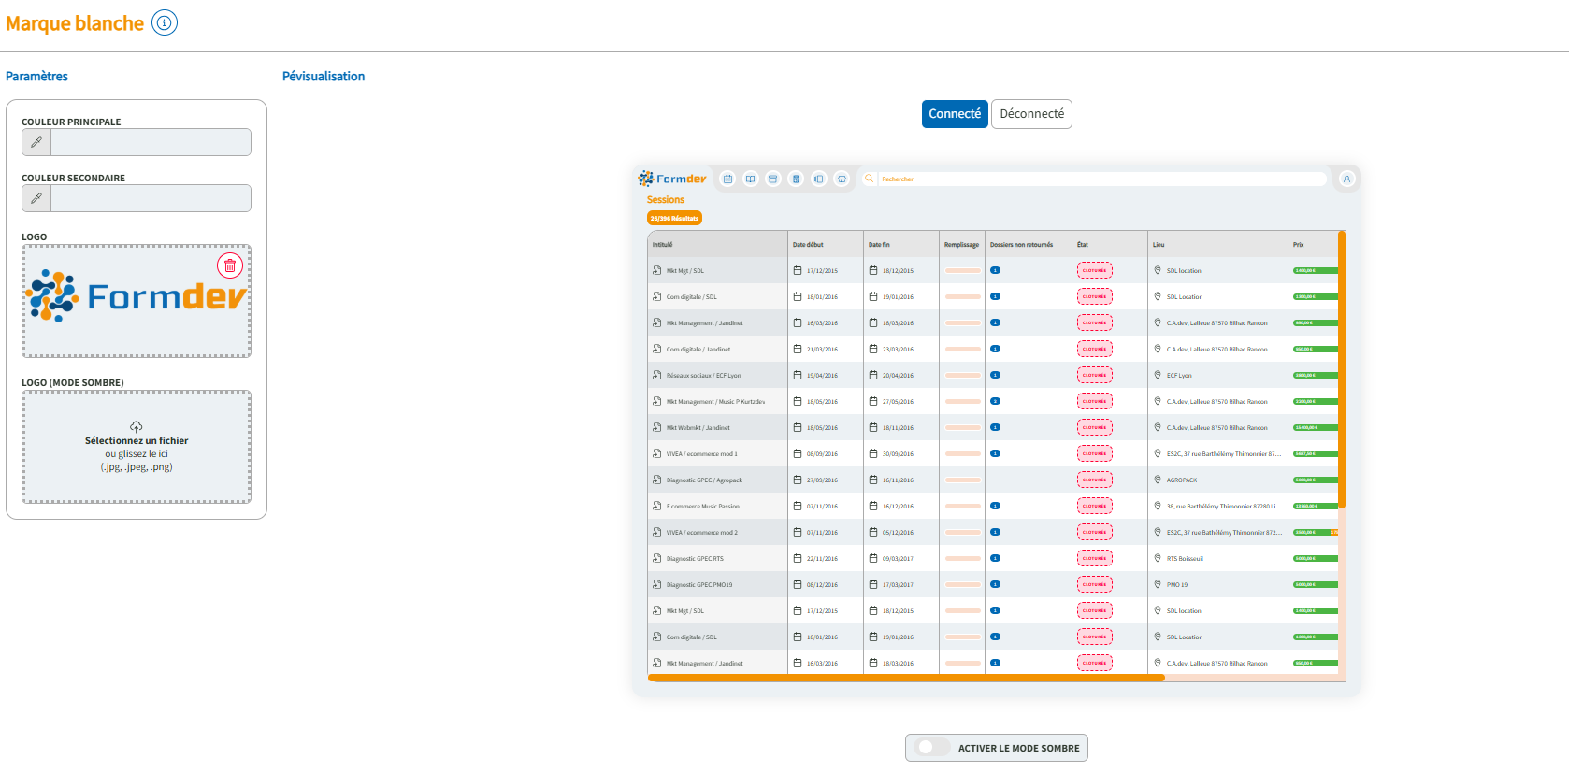This screenshot has width=1569, height=773.
Task: Switch preview to Déconnecté state
Action: point(1031,114)
